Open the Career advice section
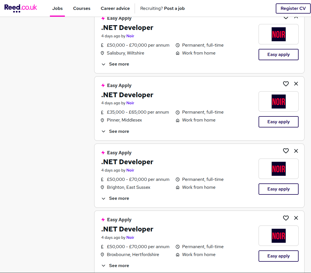 point(115,8)
